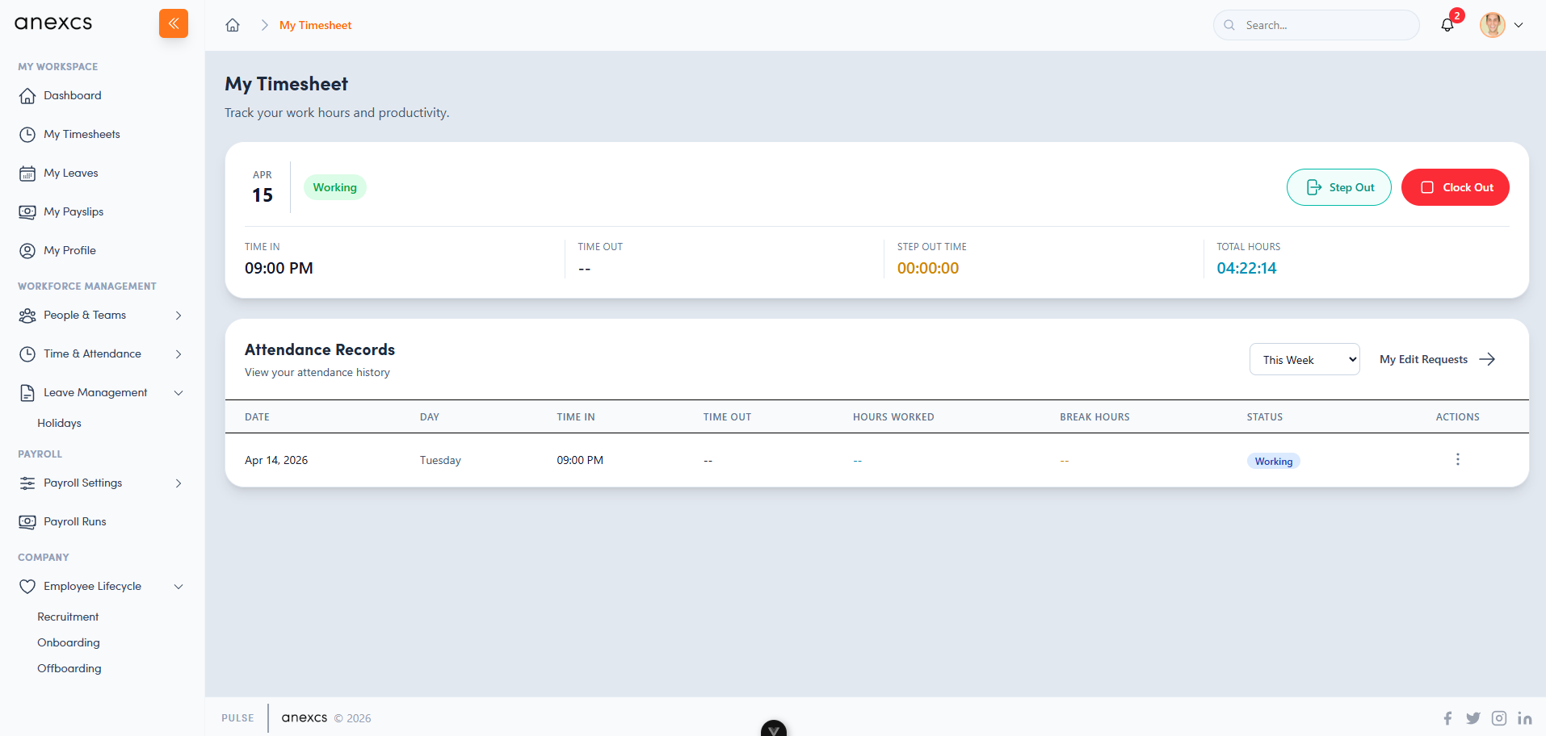Screen dimensions: 1546x736
Task: Click the Payroll Settings sliders icon
Action: [27, 483]
